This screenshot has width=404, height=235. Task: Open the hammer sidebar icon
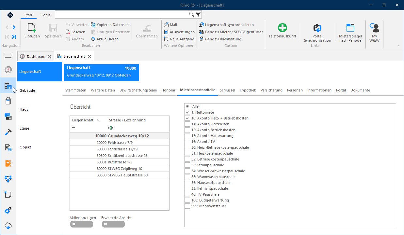pos(8,132)
